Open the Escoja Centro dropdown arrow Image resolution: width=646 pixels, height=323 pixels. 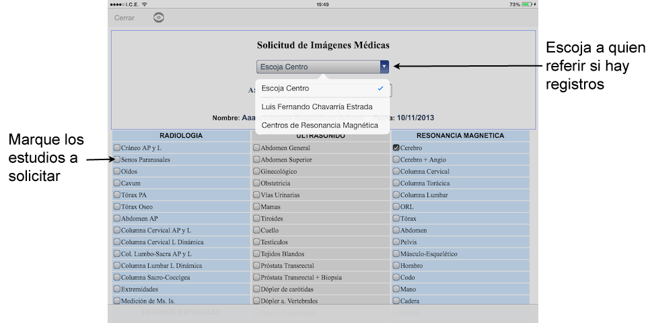(384, 67)
